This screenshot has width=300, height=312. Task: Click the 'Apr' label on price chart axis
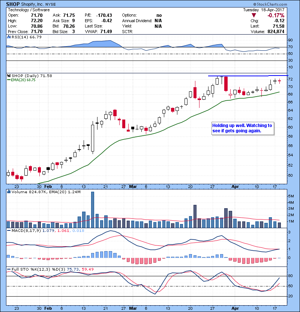(235, 187)
